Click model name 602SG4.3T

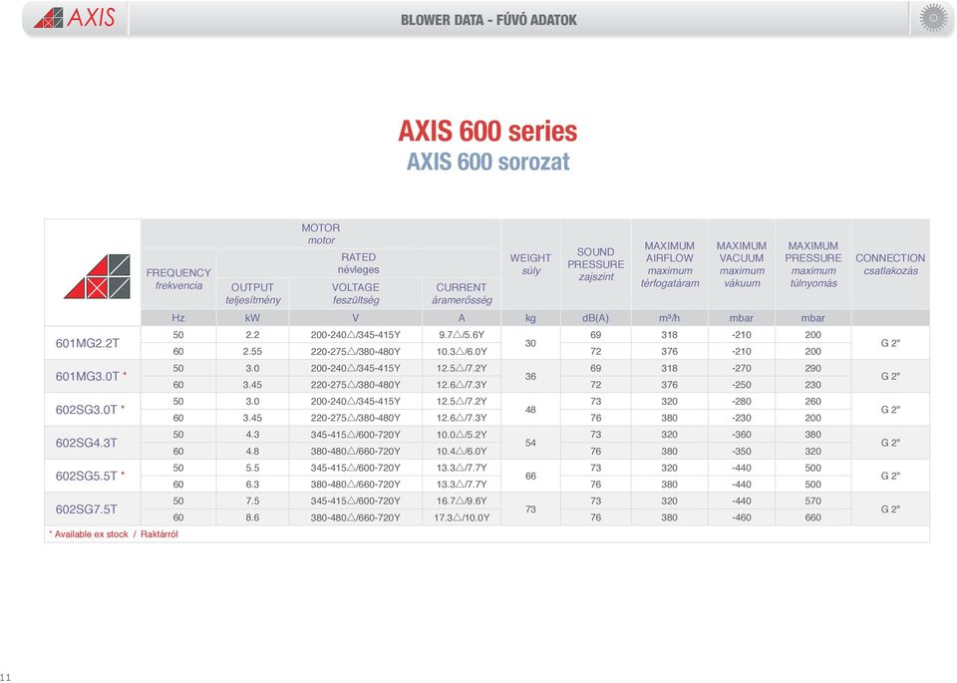(86, 443)
